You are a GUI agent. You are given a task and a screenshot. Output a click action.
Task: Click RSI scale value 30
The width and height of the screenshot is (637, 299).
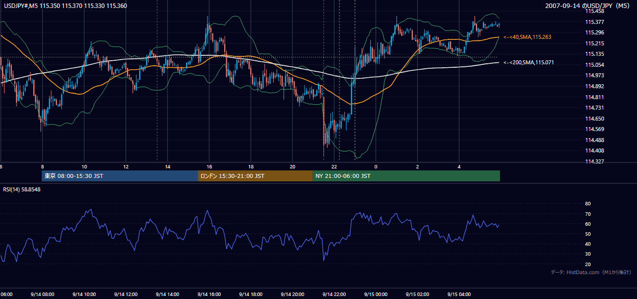click(x=588, y=254)
